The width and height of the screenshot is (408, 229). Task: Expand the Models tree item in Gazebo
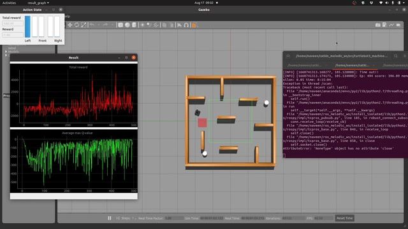pyautogui.click(x=6, y=52)
